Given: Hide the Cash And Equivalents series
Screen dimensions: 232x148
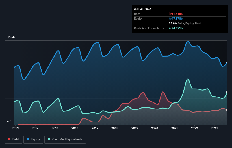Looking at the screenshot, I should pyautogui.click(x=65, y=139).
